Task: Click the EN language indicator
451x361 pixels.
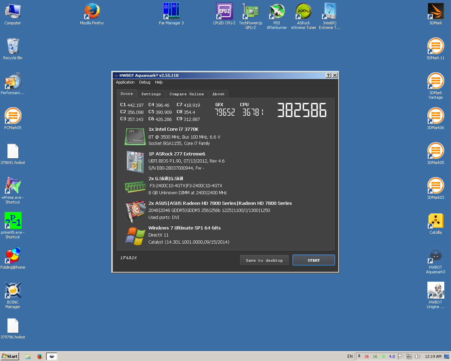Action: [x=350, y=356]
